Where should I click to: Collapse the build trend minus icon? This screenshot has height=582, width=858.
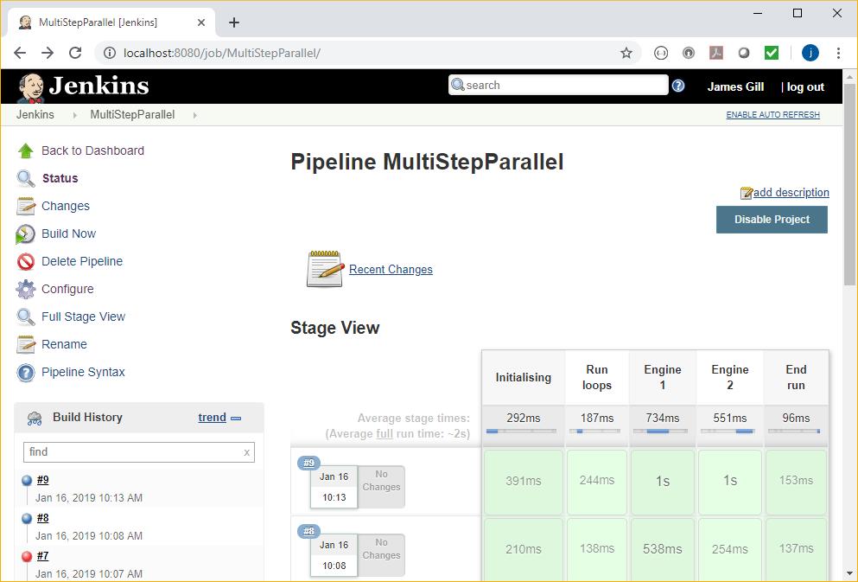tap(236, 419)
